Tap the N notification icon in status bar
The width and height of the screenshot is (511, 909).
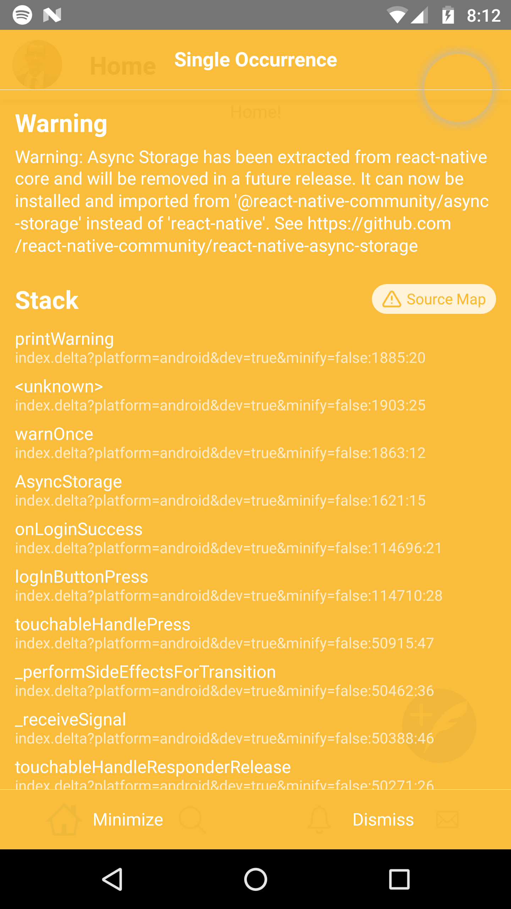click(52, 15)
